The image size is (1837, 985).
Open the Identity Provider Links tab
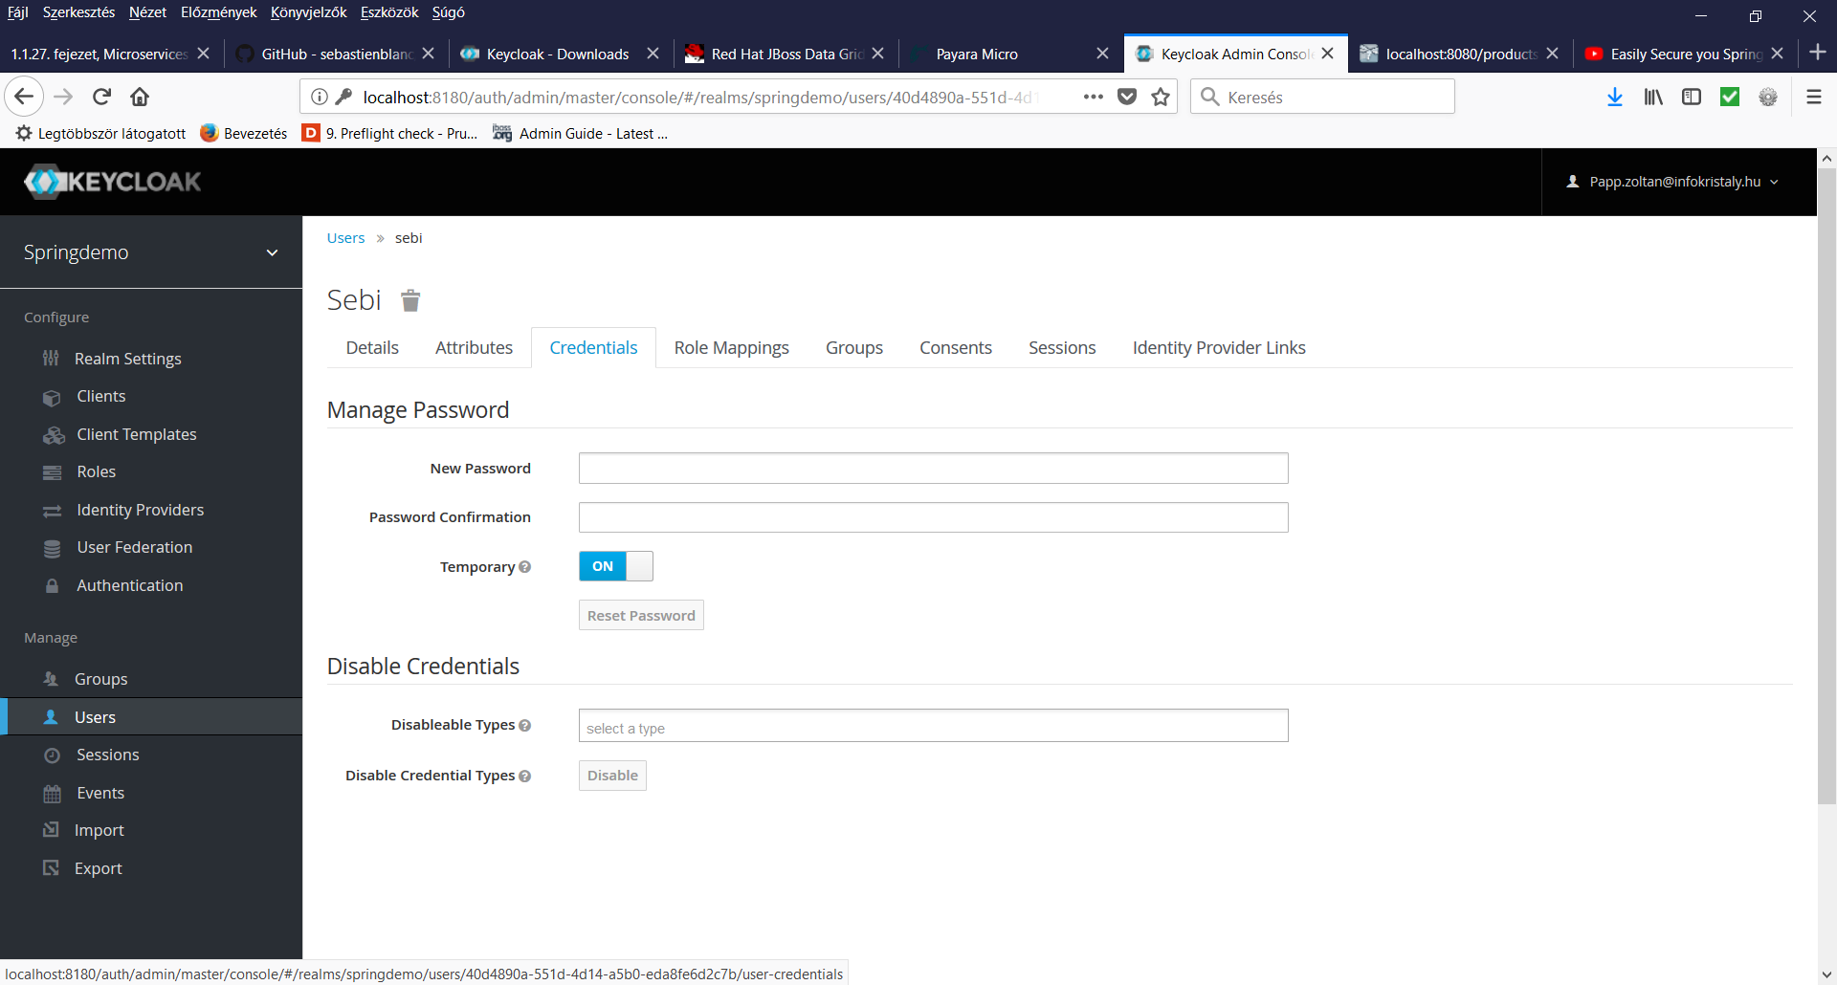pos(1219,348)
